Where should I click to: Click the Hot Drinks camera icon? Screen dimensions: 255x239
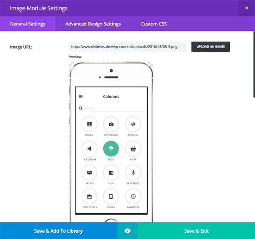pyautogui.click(x=111, y=124)
